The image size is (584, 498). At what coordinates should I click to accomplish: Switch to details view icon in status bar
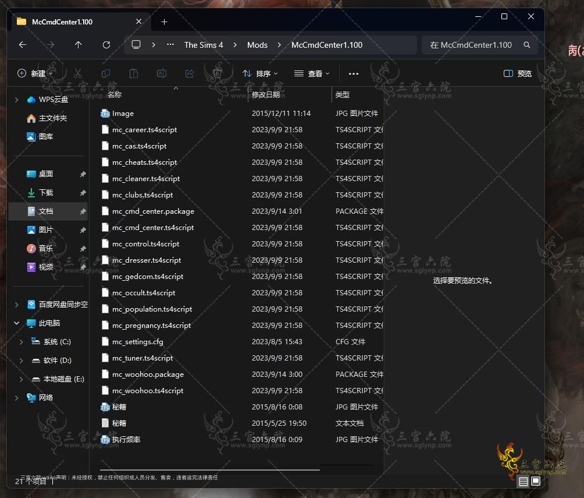(x=524, y=481)
